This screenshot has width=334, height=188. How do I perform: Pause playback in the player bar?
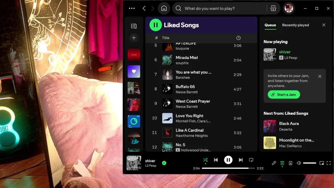tap(228, 160)
